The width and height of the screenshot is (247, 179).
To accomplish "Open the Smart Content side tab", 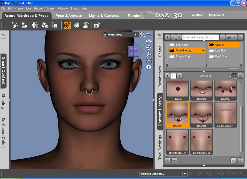I will [3, 71].
